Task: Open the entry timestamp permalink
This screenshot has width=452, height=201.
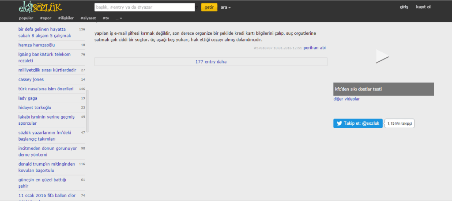Action: pyautogui.click(x=278, y=48)
